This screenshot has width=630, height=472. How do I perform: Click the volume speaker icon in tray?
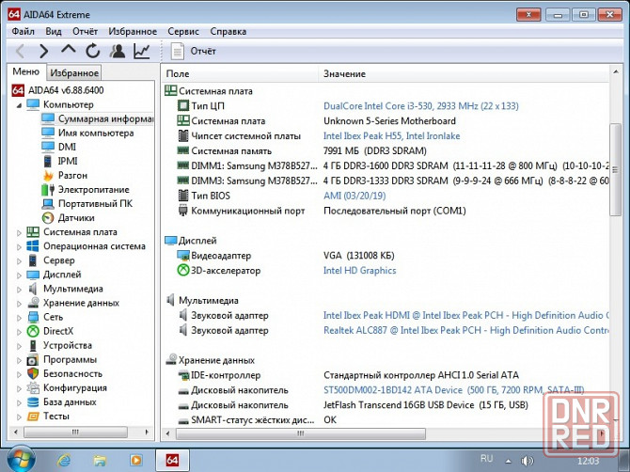[527, 461]
